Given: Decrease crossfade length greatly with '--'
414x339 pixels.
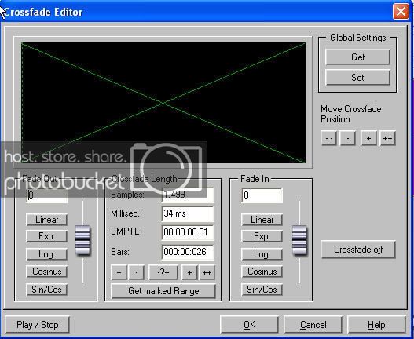Looking at the screenshot, I should pos(119,272).
